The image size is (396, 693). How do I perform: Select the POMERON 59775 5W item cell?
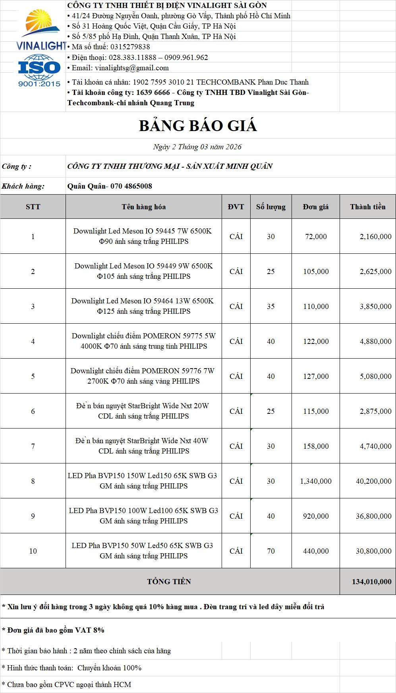pyautogui.click(x=144, y=341)
